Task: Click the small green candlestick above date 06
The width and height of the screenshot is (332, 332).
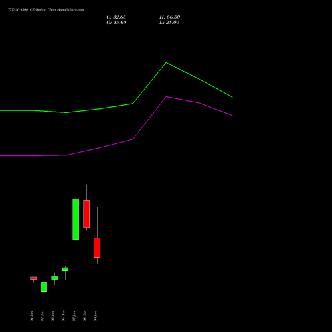Action: [x=65, y=269]
